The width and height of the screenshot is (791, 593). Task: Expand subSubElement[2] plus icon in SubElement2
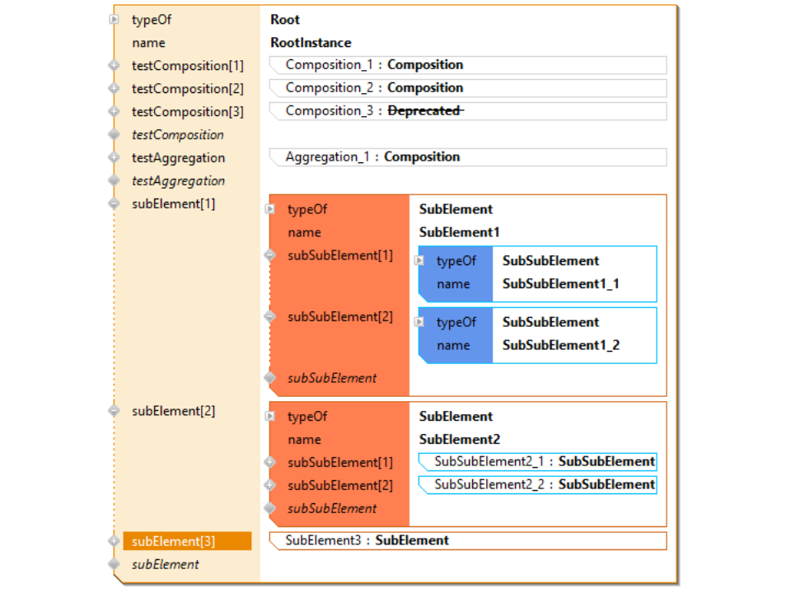270,485
